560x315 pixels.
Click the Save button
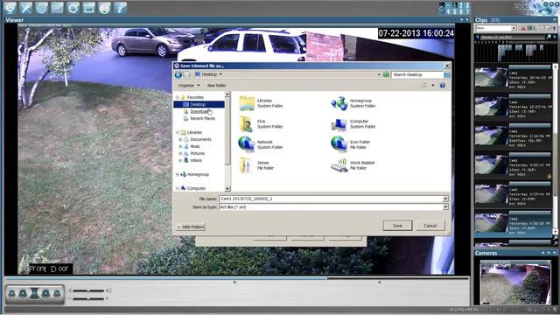(397, 226)
